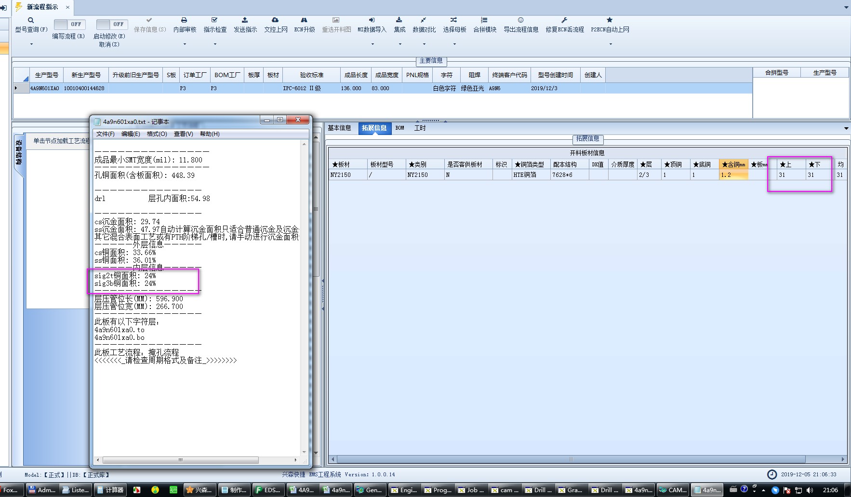Toggle the 编写流程 (R) switch
Screen dimensions: 851x497
[x=69, y=24]
